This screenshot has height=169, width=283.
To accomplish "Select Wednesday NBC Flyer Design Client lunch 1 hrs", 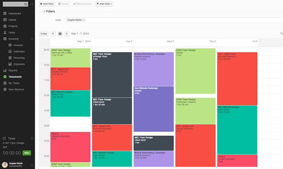I will click(x=154, y=143).
